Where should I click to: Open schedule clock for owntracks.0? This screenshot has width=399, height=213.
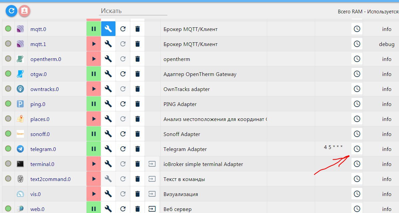357,89
